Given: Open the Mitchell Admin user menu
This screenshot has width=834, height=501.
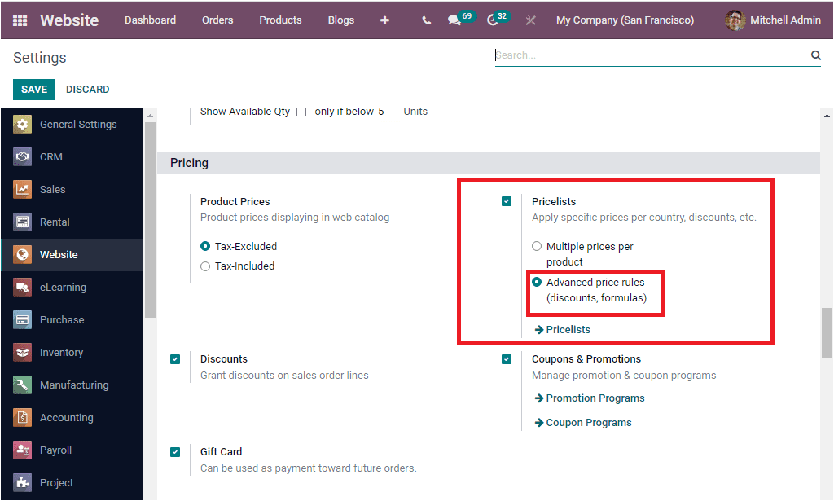Looking at the screenshot, I should point(782,20).
